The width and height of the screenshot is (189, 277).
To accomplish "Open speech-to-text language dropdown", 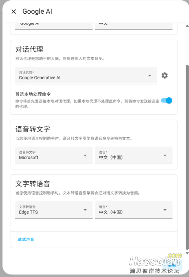I will (134, 155).
